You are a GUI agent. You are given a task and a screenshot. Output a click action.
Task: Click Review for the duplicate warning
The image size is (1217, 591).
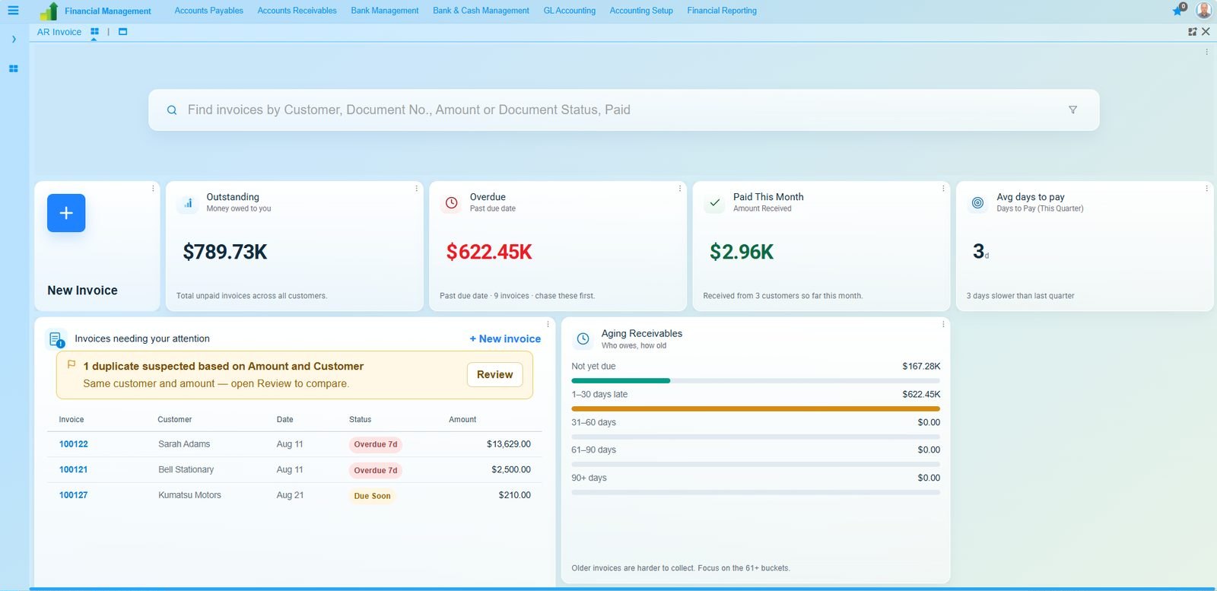tap(494, 374)
